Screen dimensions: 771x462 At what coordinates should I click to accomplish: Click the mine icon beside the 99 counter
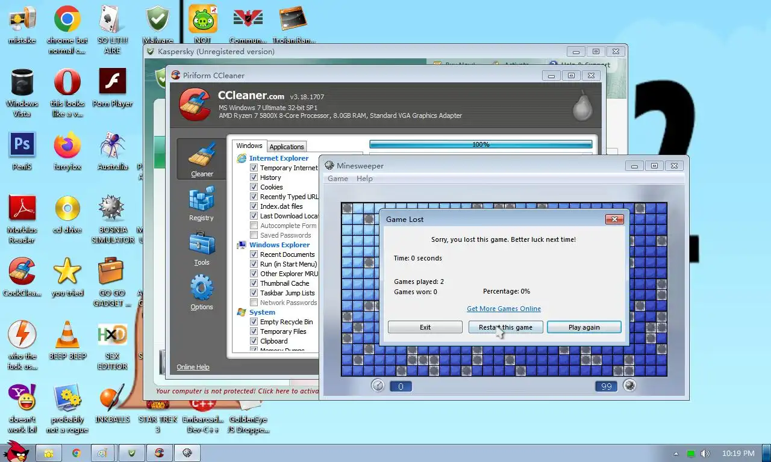629,386
